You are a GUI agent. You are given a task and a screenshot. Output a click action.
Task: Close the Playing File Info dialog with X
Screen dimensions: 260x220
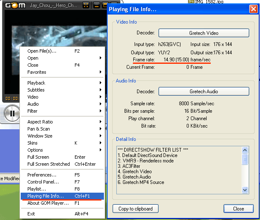[x=253, y=9]
